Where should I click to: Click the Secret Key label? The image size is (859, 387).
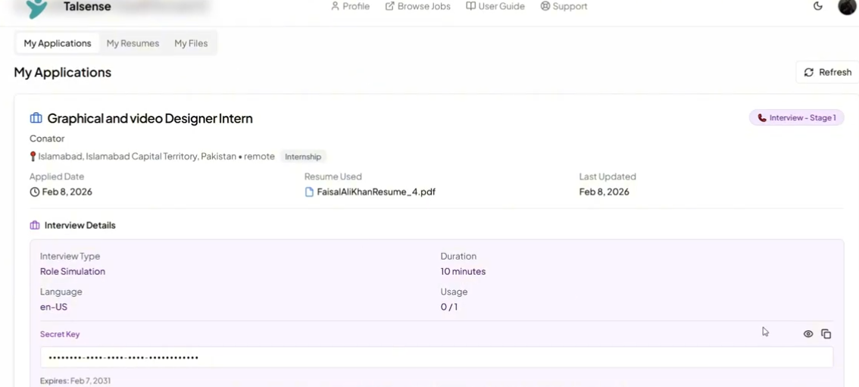coord(60,335)
